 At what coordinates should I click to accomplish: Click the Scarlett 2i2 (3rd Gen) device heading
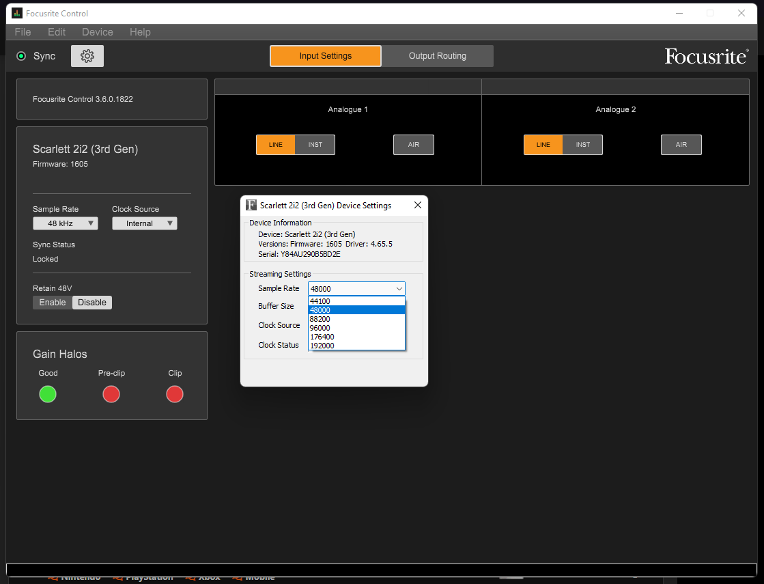pos(85,149)
